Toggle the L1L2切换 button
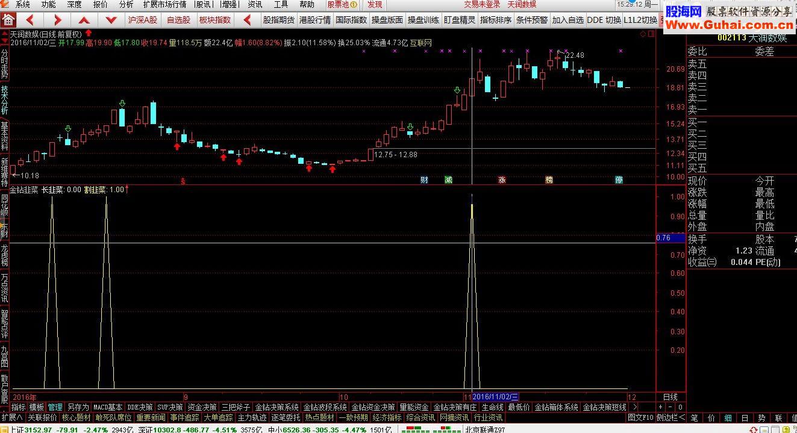 (x=640, y=20)
